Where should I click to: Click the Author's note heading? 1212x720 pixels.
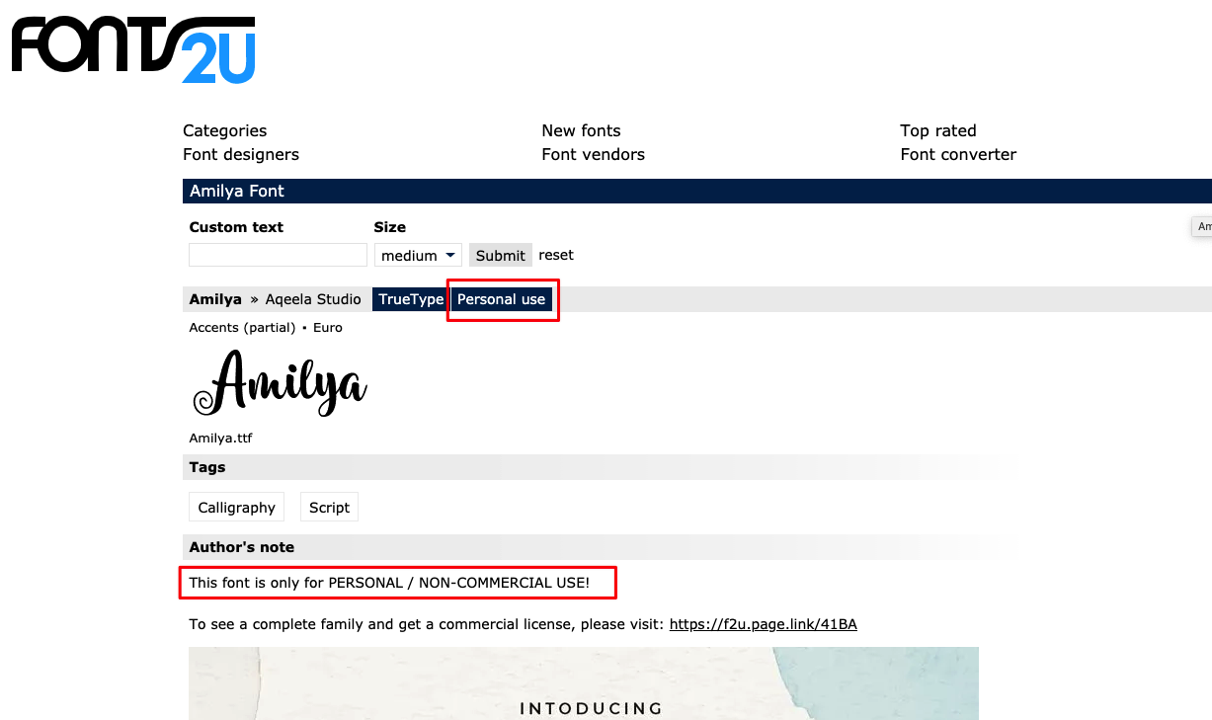[x=242, y=547]
